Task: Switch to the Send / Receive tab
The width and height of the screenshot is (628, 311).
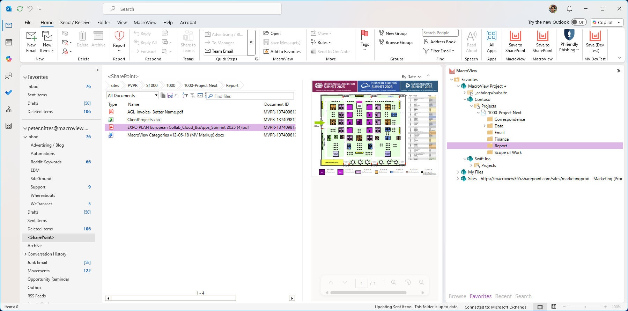Action: [75, 22]
